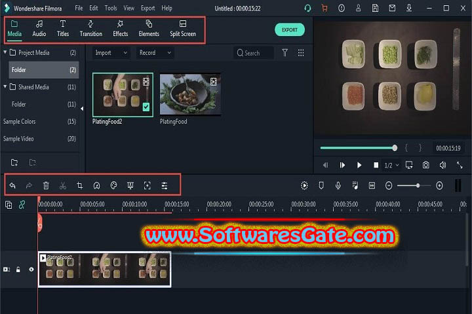This screenshot has width=472, height=314.
Task: Select the Folder (2) under Project Media
Action: (x=44, y=70)
